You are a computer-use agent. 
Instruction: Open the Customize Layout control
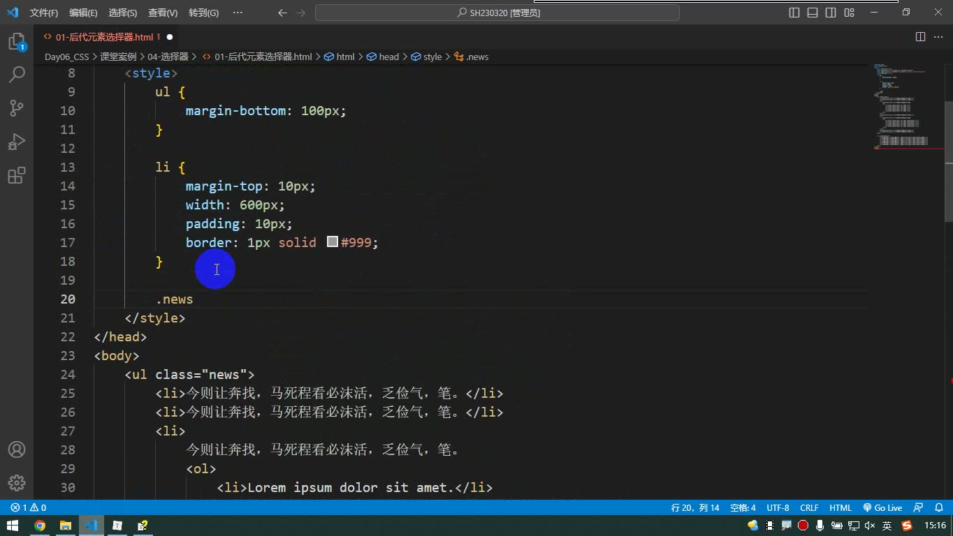(x=850, y=13)
